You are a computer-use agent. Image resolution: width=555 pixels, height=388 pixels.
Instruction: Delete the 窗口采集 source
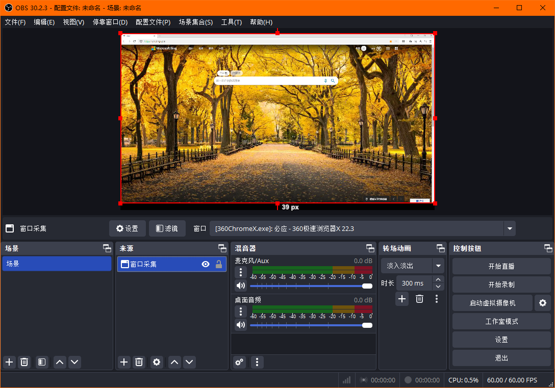pyautogui.click(x=139, y=362)
